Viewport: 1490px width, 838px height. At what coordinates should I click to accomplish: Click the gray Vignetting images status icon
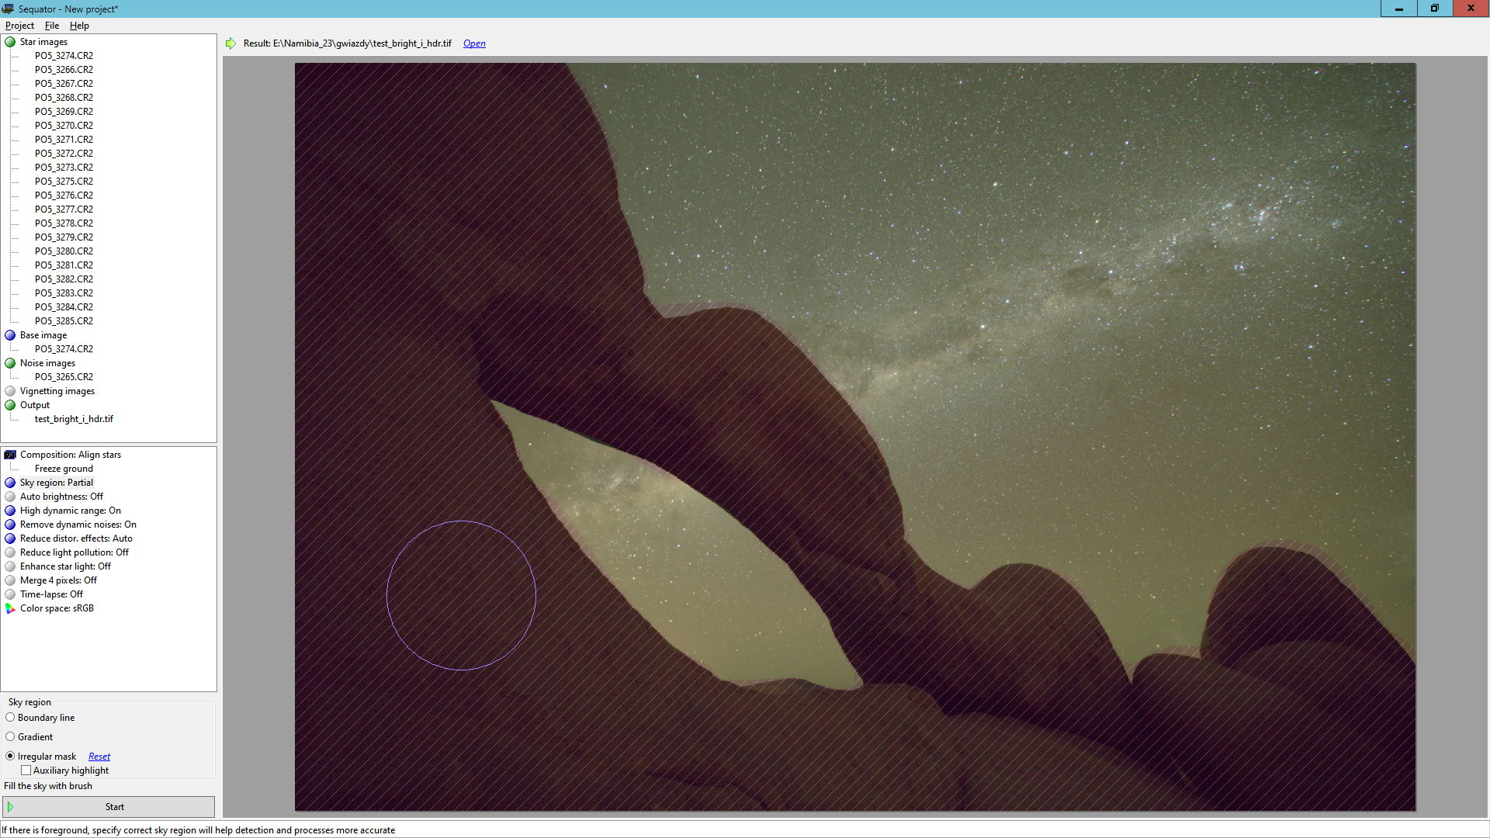click(x=10, y=391)
